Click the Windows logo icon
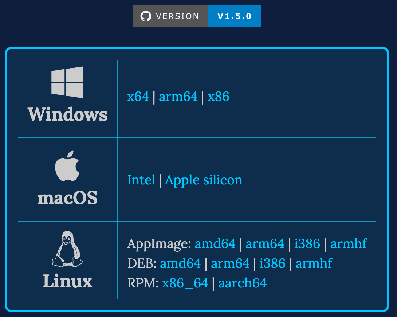This screenshot has width=397, height=317. (x=67, y=82)
